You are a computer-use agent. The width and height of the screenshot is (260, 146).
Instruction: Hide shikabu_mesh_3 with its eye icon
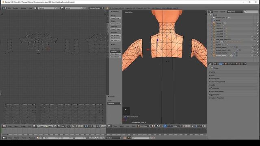point(252,56)
